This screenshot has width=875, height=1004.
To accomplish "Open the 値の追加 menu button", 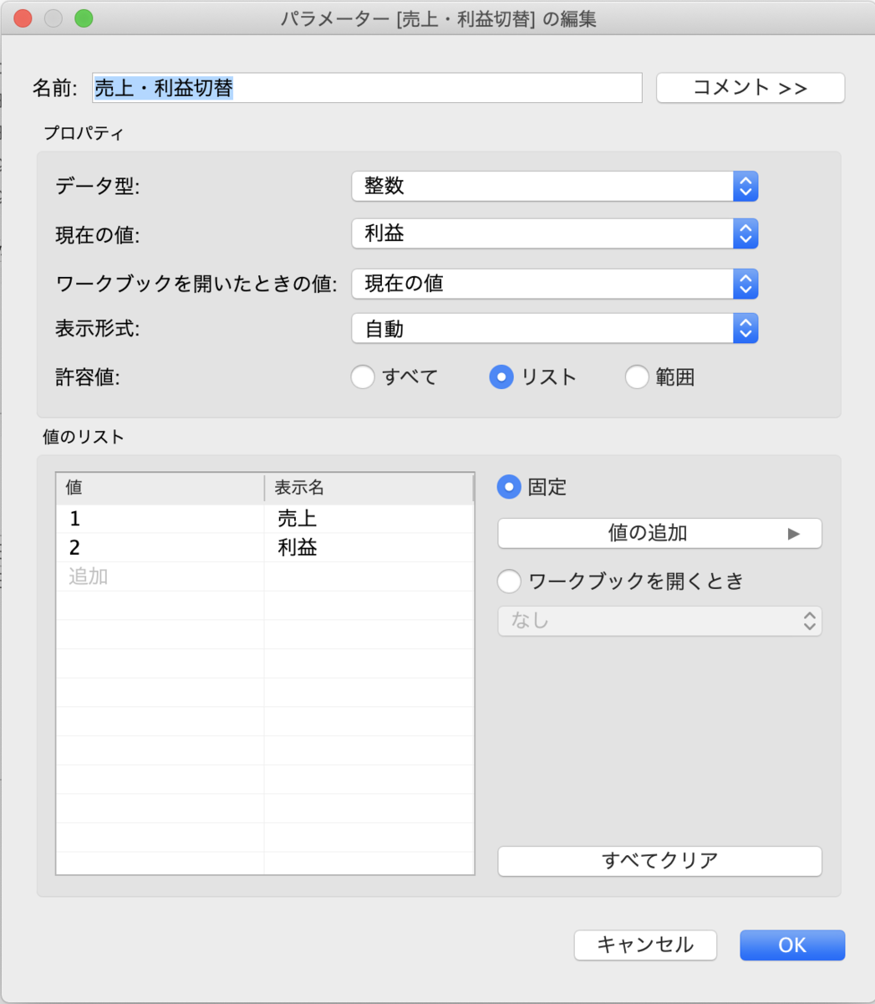I will click(x=660, y=533).
